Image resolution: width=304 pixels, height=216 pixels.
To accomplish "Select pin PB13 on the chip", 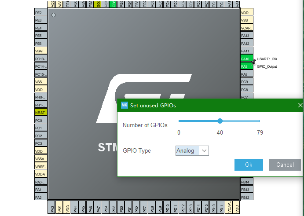I will pyautogui.click(x=247, y=189).
